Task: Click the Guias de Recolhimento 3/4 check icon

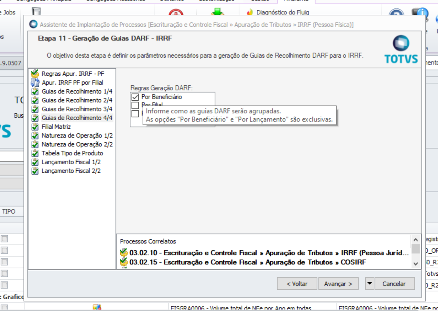Action: (35, 109)
